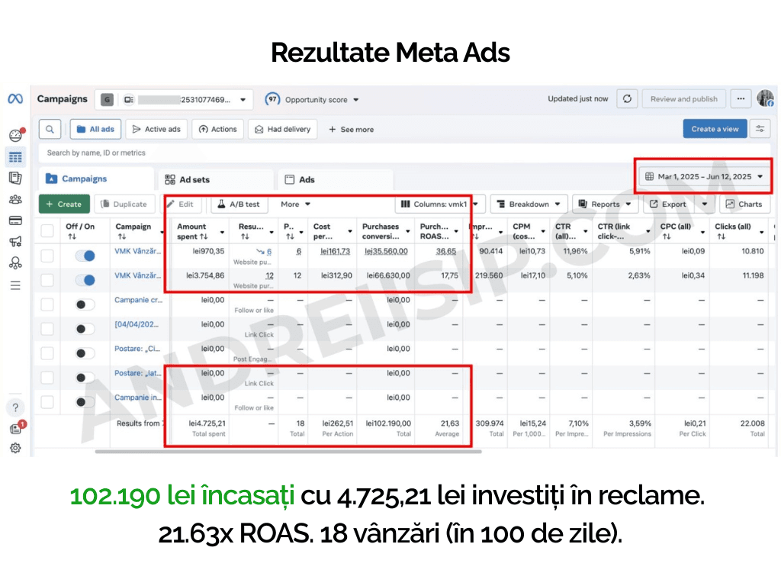Open Advertising settings megaphone icon
The image size is (781, 586).
click(15, 242)
